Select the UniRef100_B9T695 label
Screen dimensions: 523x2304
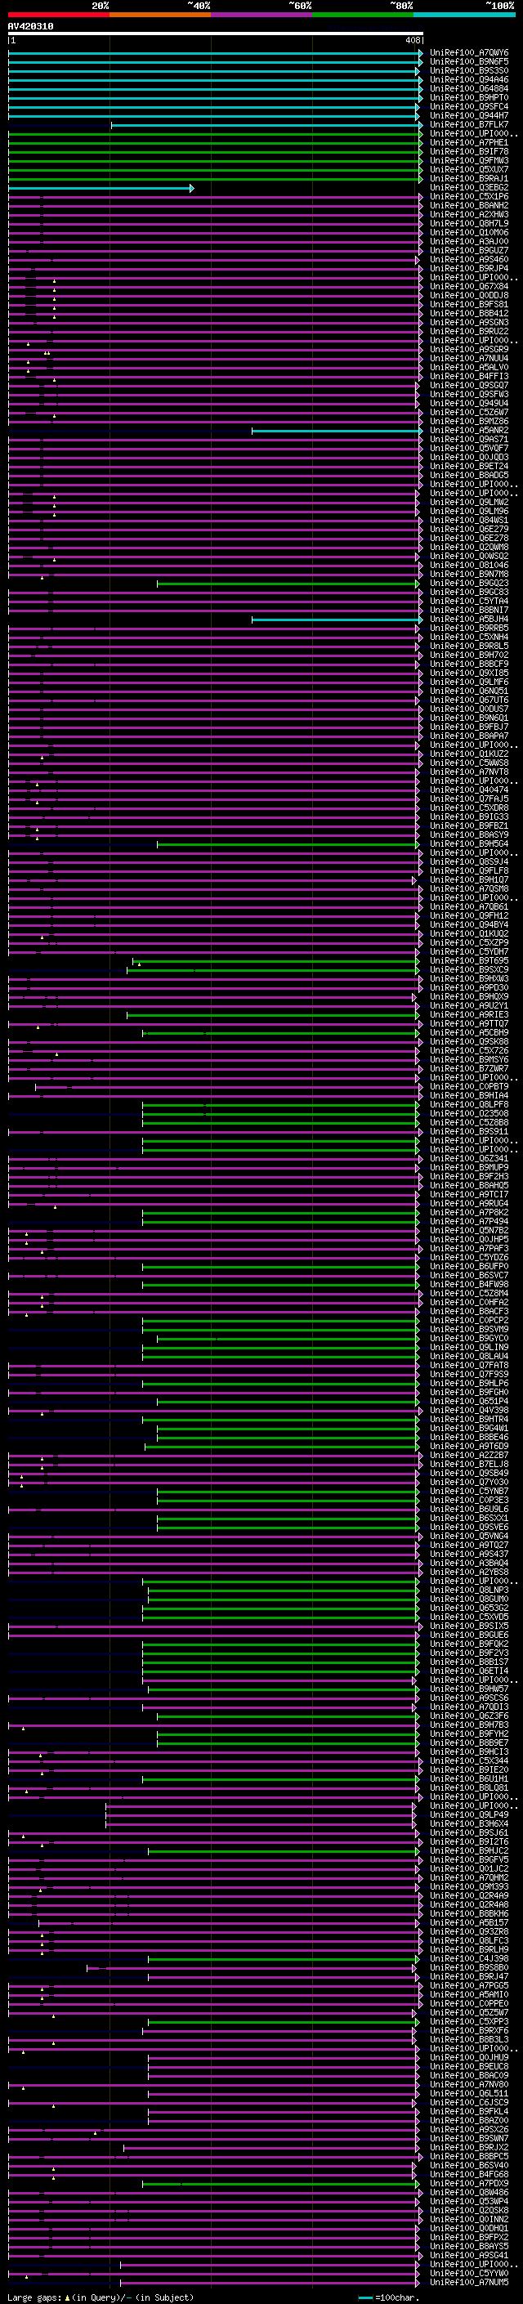pos(469,961)
